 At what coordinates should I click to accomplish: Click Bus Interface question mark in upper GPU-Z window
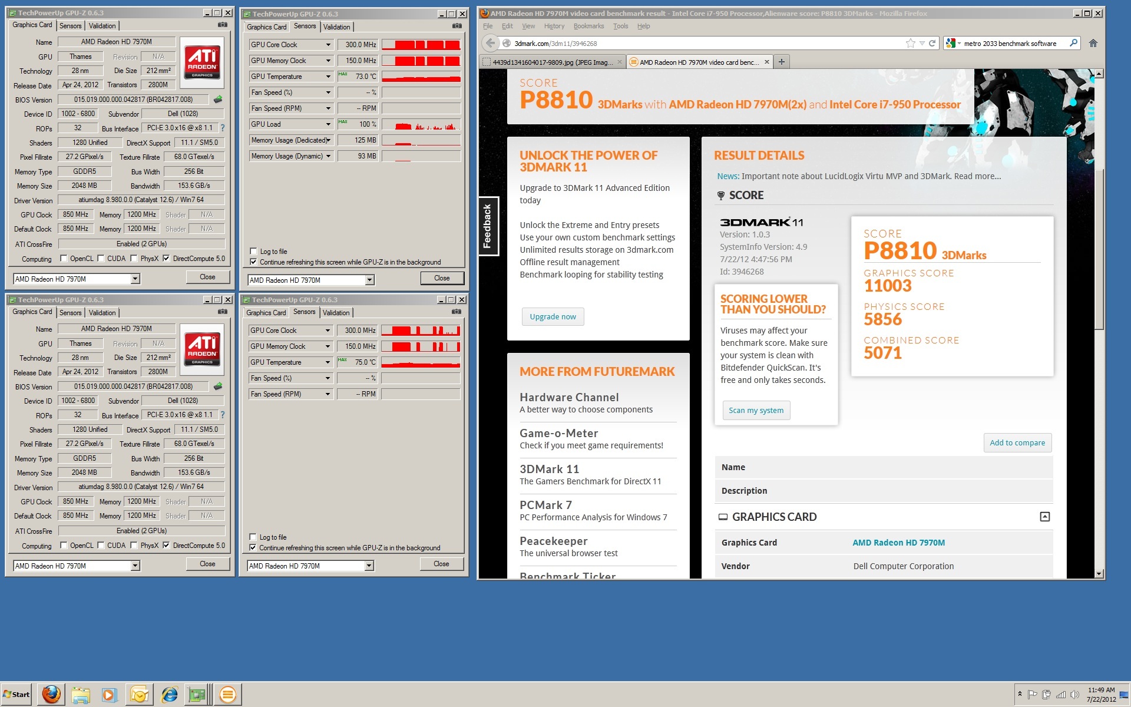point(223,128)
